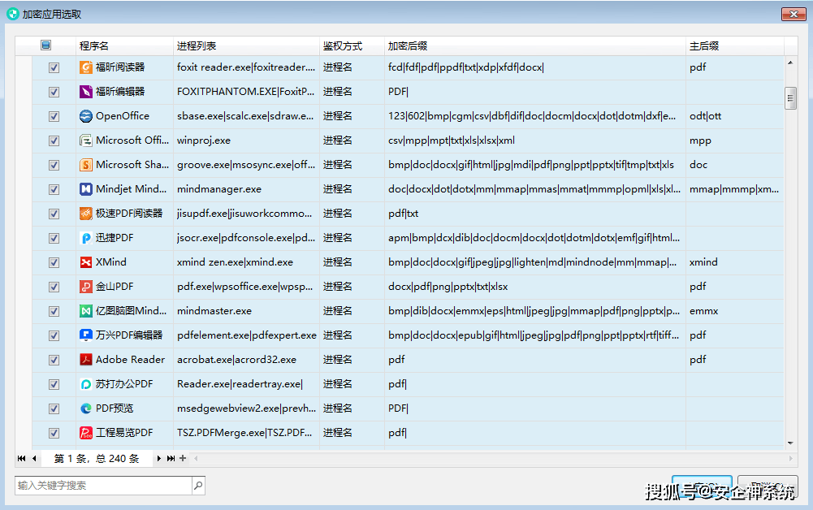
Task: Click the 'acrobat.exe|acrord32.exe' cell
Action: point(246,360)
